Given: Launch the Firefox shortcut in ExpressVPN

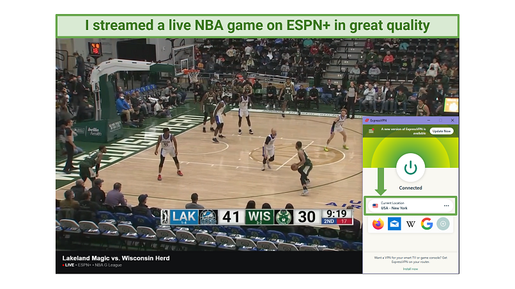Looking at the screenshot, I should tap(378, 224).
